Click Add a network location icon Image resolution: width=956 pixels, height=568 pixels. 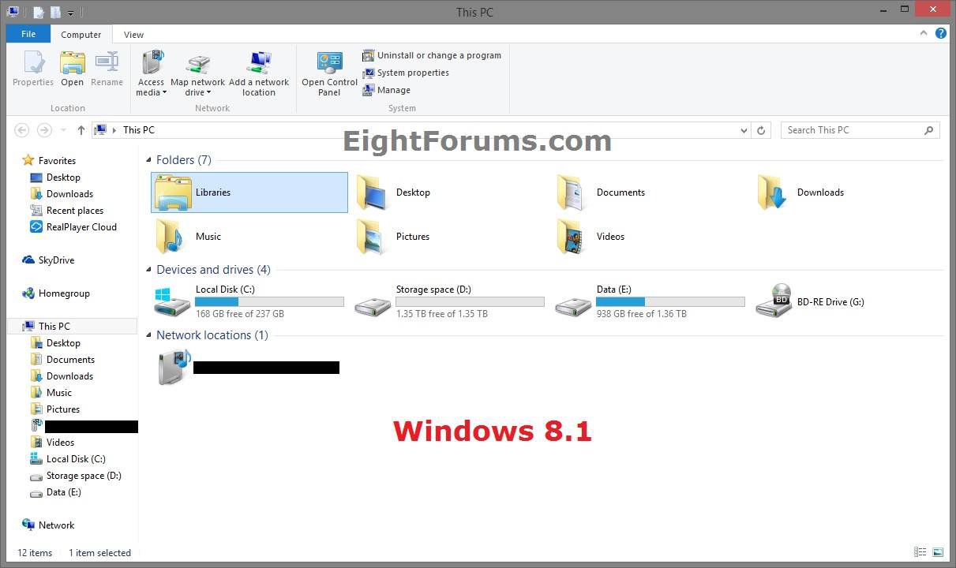coord(259,65)
